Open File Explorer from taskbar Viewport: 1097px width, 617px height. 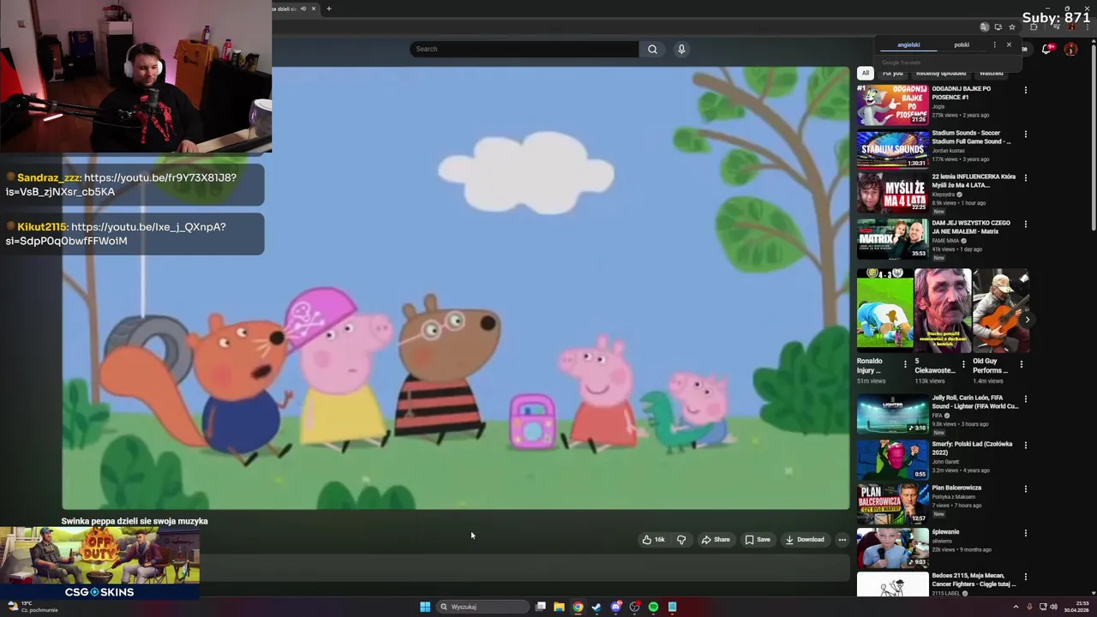click(559, 607)
